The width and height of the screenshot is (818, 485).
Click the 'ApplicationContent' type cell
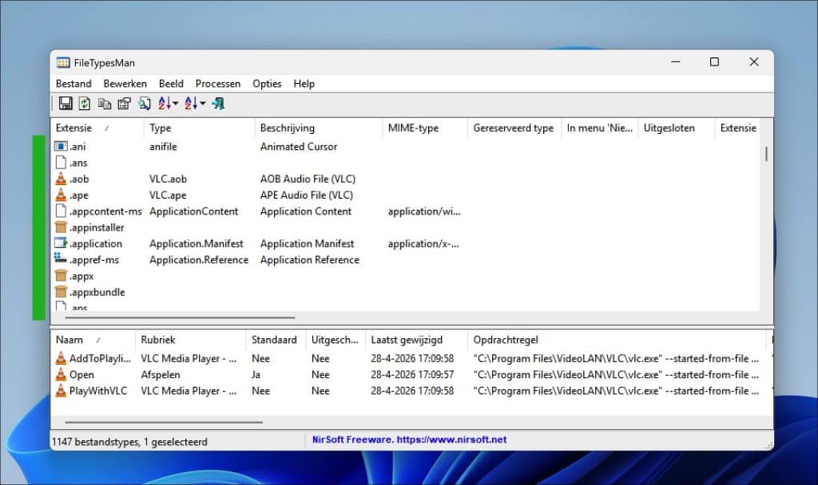pyautogui.click(x=193, y=211)
